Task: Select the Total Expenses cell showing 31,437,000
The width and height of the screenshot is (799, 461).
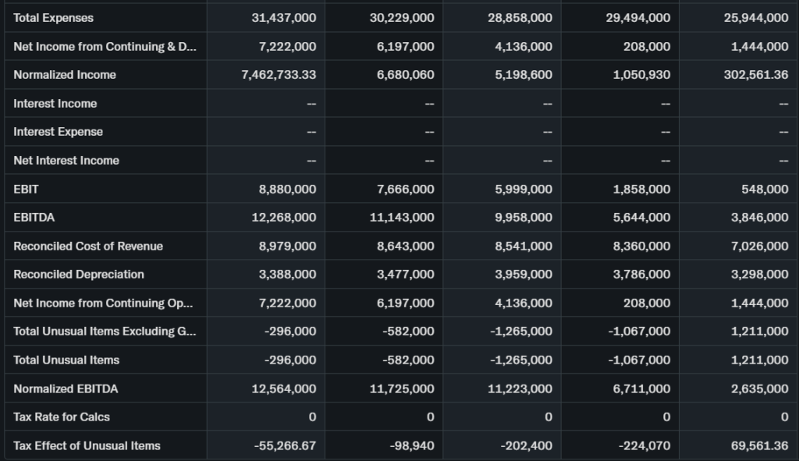Action: [x=283, y=18]
